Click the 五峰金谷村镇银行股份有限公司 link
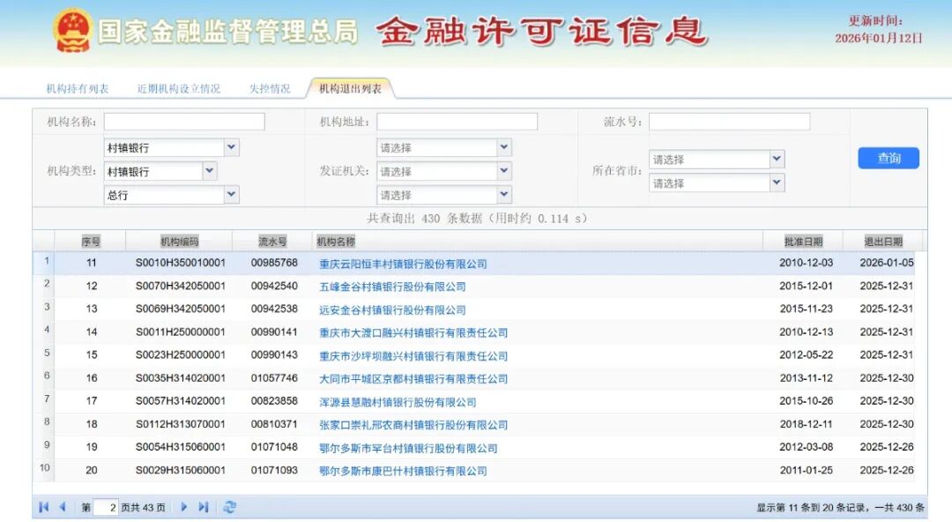Screen dimensions: 952x522 (392, 285)
